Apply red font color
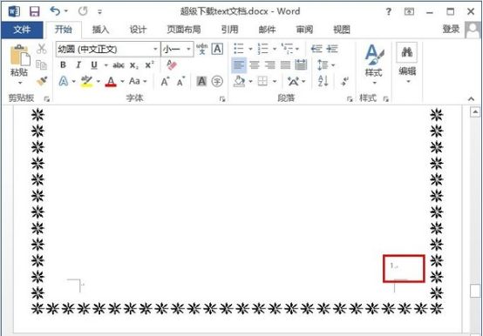The height and width of the screenshot is (336, 483). pos(111,82)
